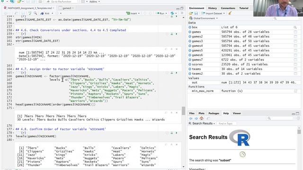View games table via grid icon
Screen dimensions: 303x170
(x=295, y=32)
